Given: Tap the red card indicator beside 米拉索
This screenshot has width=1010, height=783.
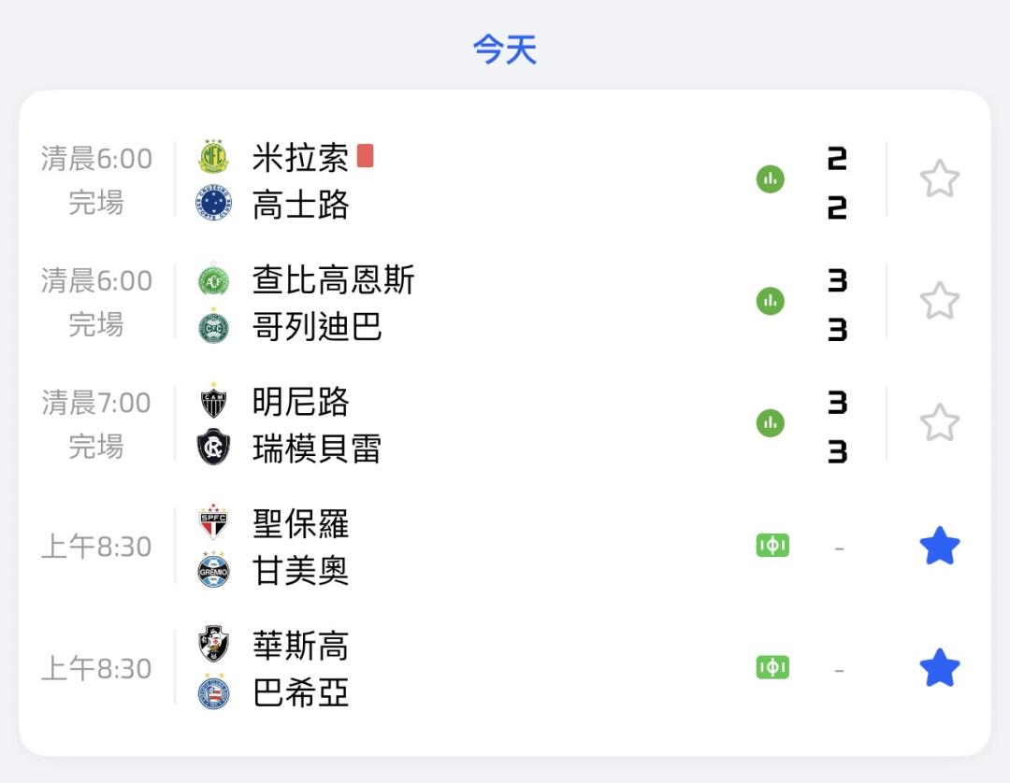Looking at the screenshot, I should point(365,156).
